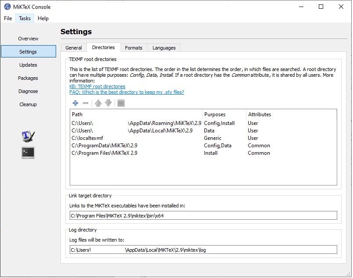Open the KB: TEXMF root directories link
Image resolution: width=353 pixels, height=278 pixels.
[x=97, y=86]
